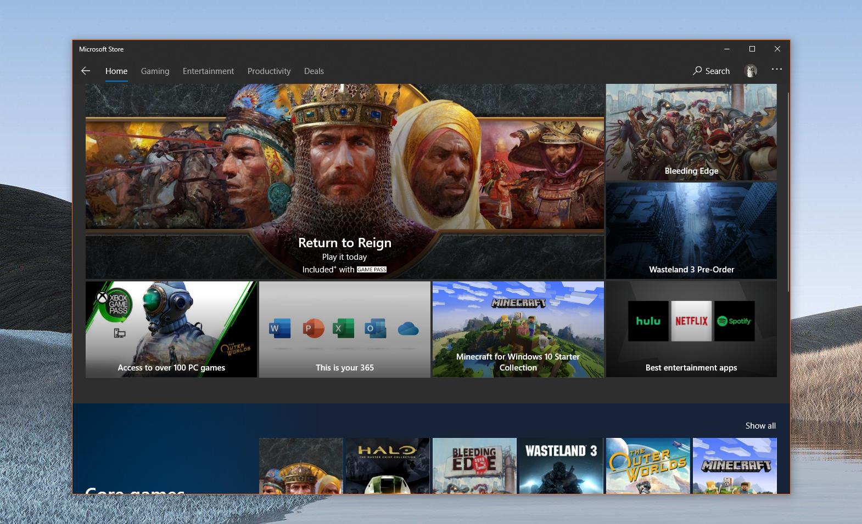Click the Spotify logo
The image size is (862, 524).
tap(735, 321)
